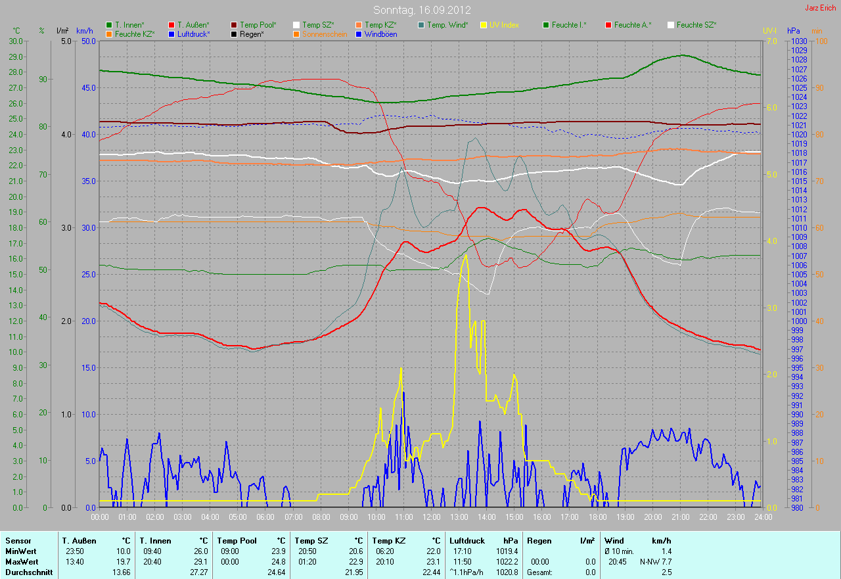The width and height of the screenshot is (841, 579).
Task: Click the blue Luftdruck legend swatch
Action: point(172,34)
